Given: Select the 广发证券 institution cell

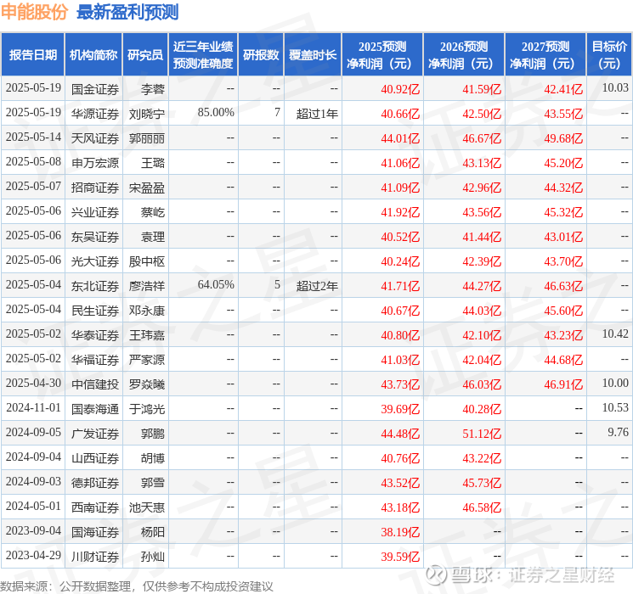Looking at the screenshot, I should (95, 434).
